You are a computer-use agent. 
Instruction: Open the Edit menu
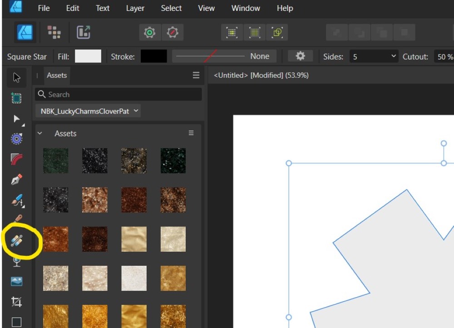pyautogui.click(x=72, y=8)
